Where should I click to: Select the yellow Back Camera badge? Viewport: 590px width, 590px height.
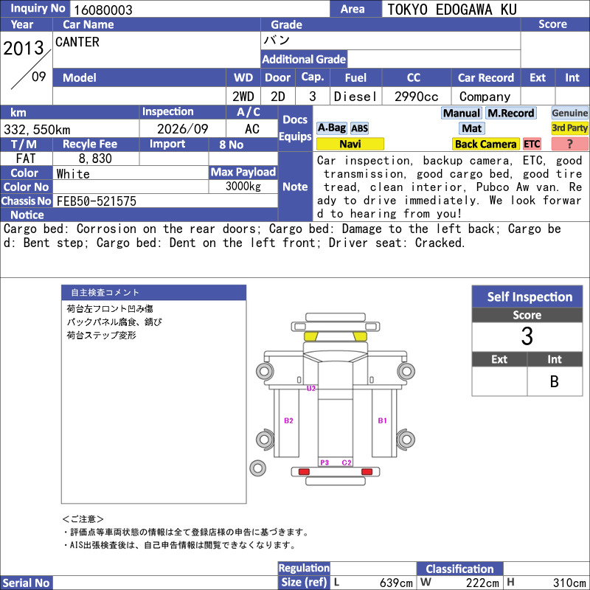[x=485, y=144]
